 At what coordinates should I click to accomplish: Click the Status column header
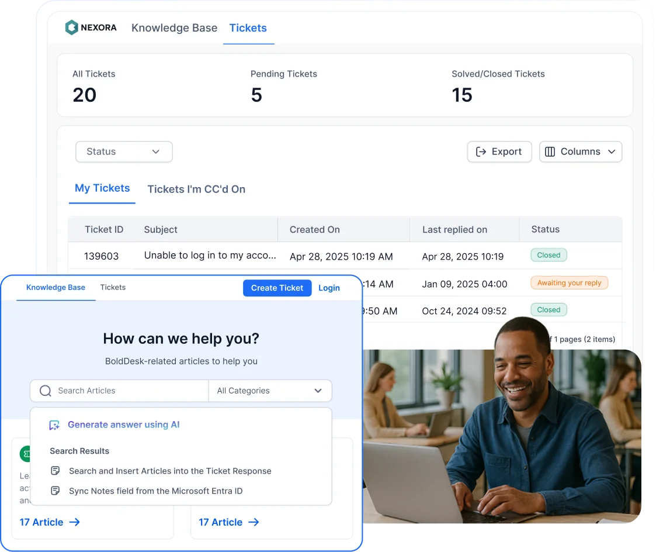546,229
